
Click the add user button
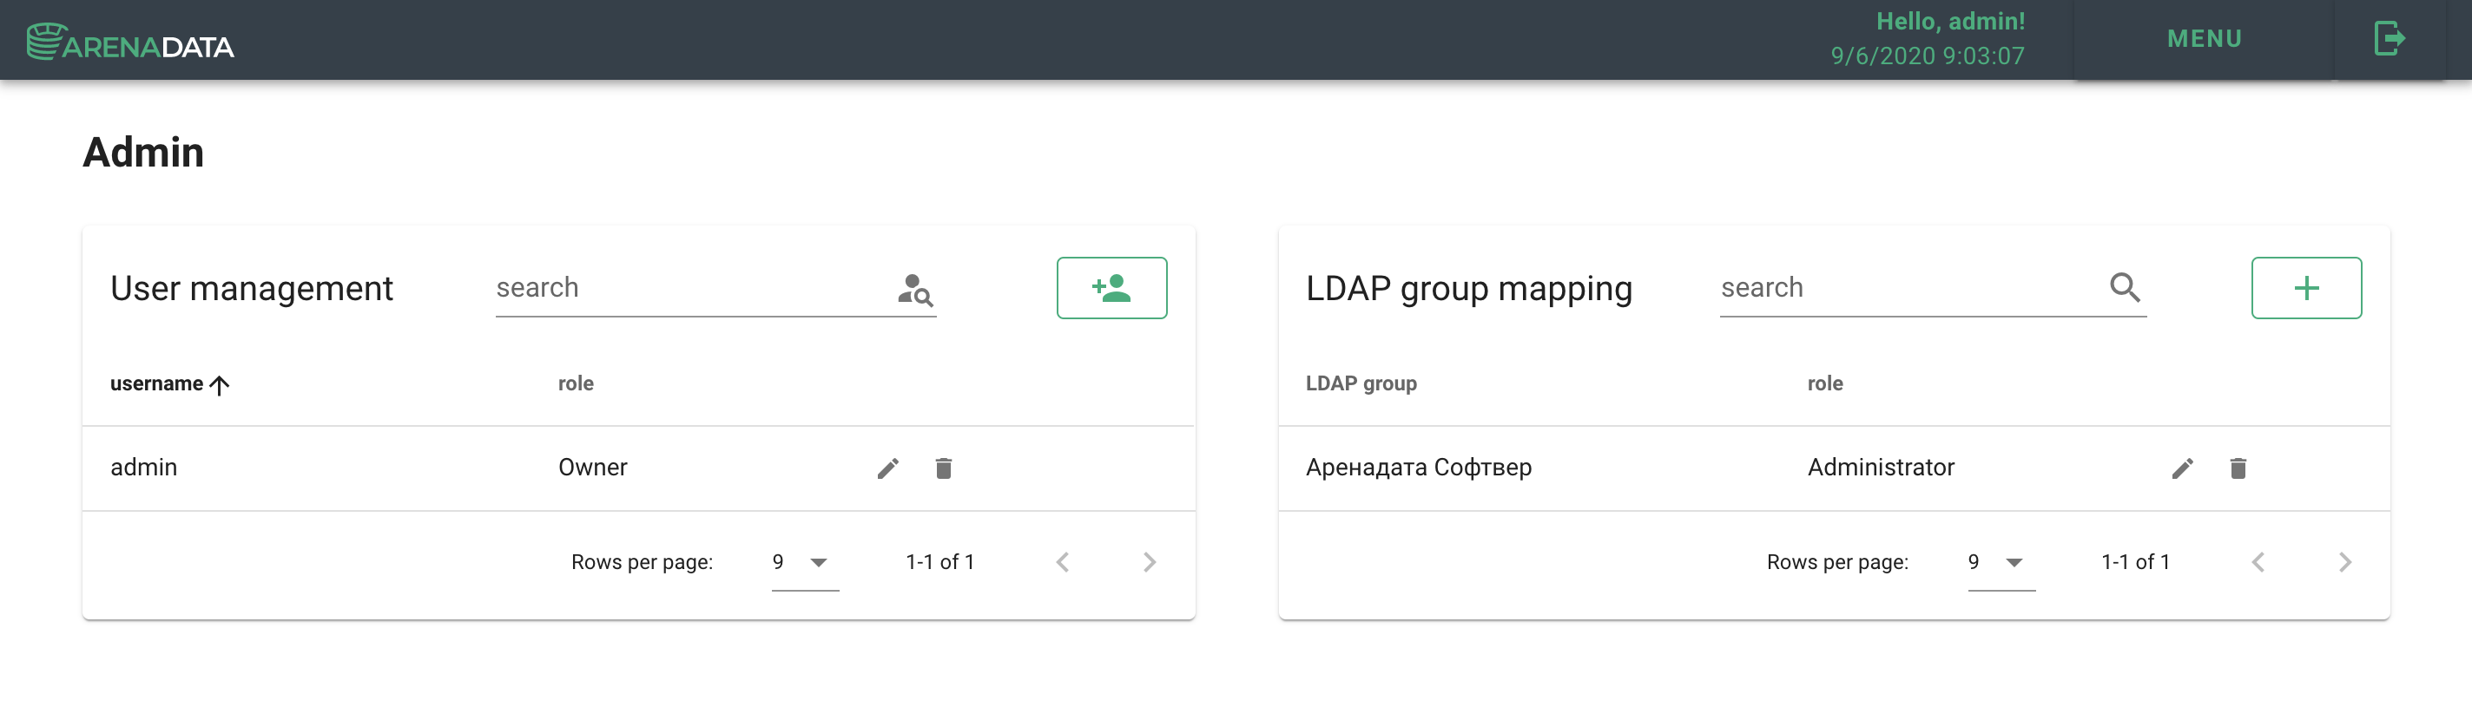(x=1111, y=288)
